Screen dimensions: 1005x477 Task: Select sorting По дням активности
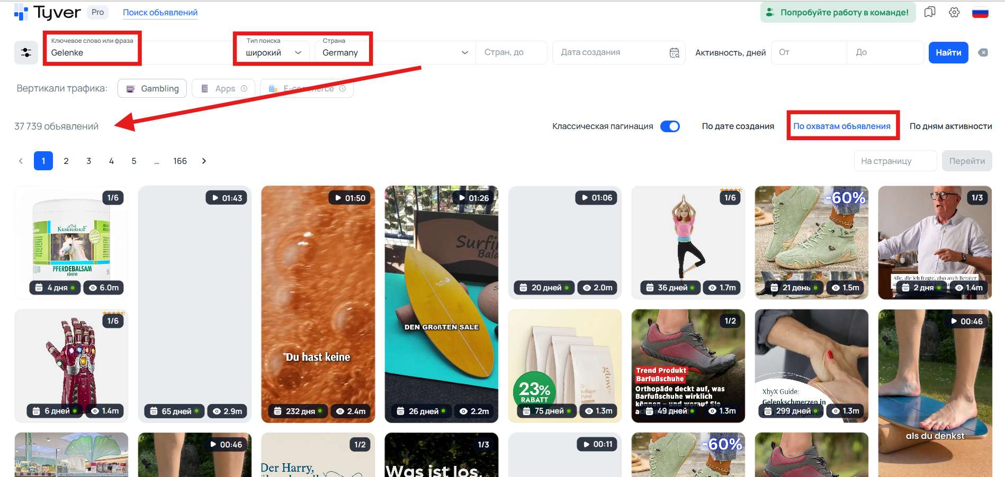(950, 126)
